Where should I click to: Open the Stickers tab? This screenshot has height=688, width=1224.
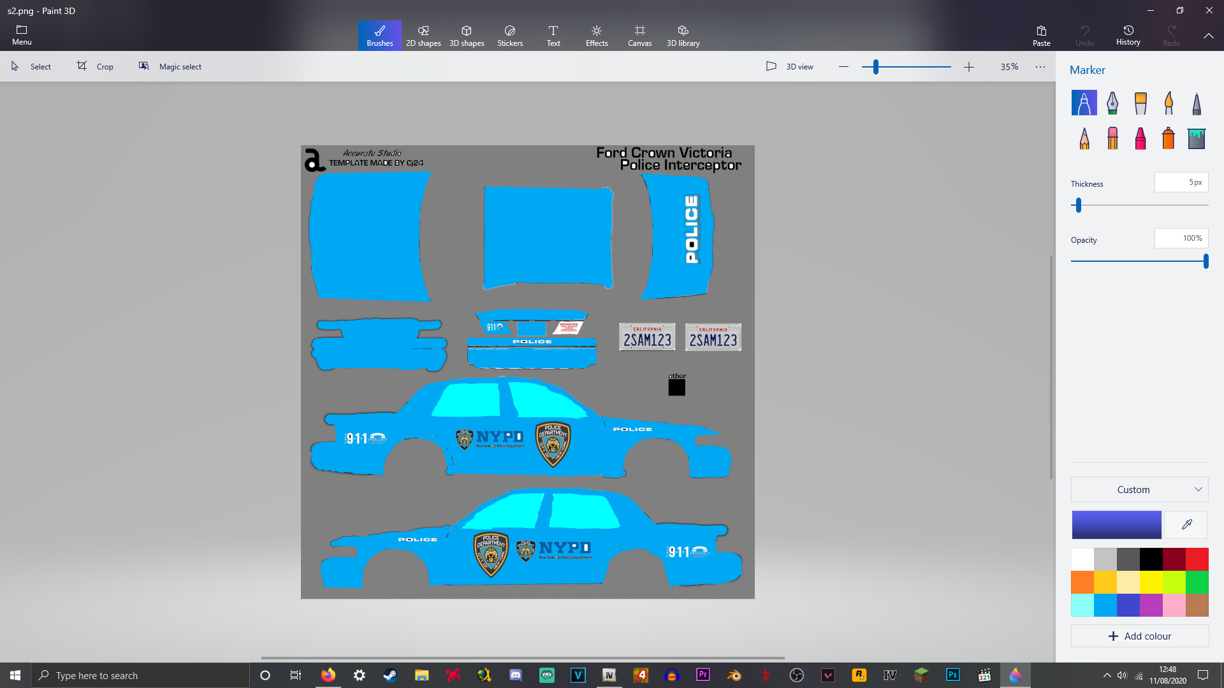[x=510, y=36]
